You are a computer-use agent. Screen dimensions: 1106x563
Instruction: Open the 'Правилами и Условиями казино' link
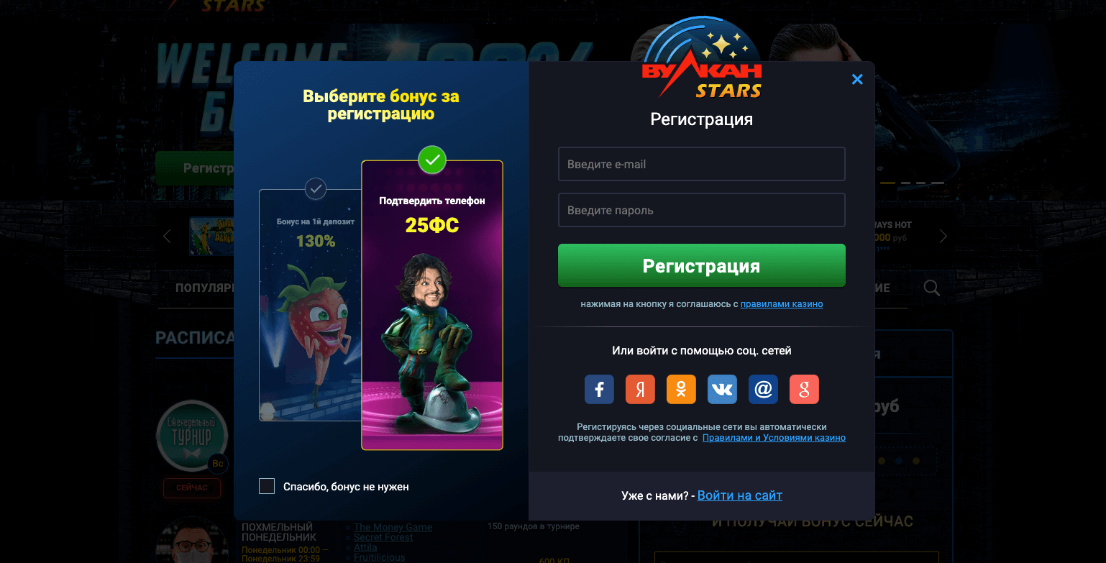[774, 438]
